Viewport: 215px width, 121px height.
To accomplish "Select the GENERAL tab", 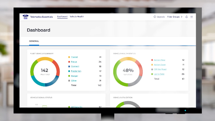I will coord(34,41).
